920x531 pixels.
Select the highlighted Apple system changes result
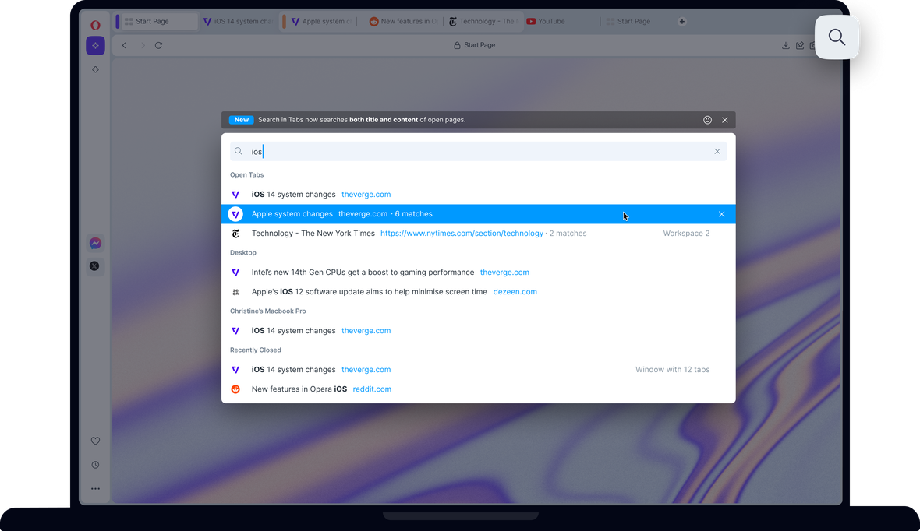478,214
